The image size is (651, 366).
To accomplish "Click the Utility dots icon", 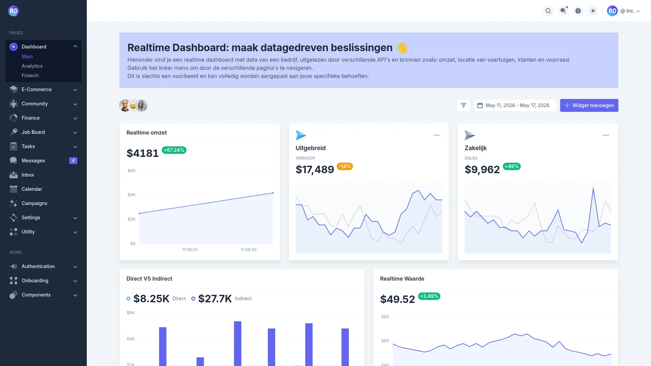I will point(14,232).
